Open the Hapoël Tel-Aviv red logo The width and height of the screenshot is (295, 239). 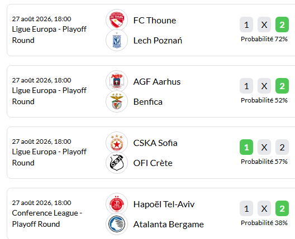[117, 204]
